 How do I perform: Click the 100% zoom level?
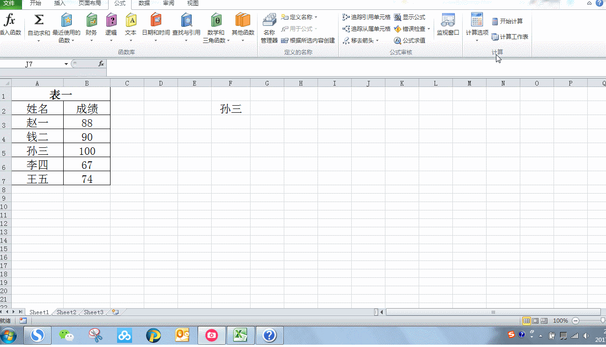pyautogui.click(x=561, y=321)
